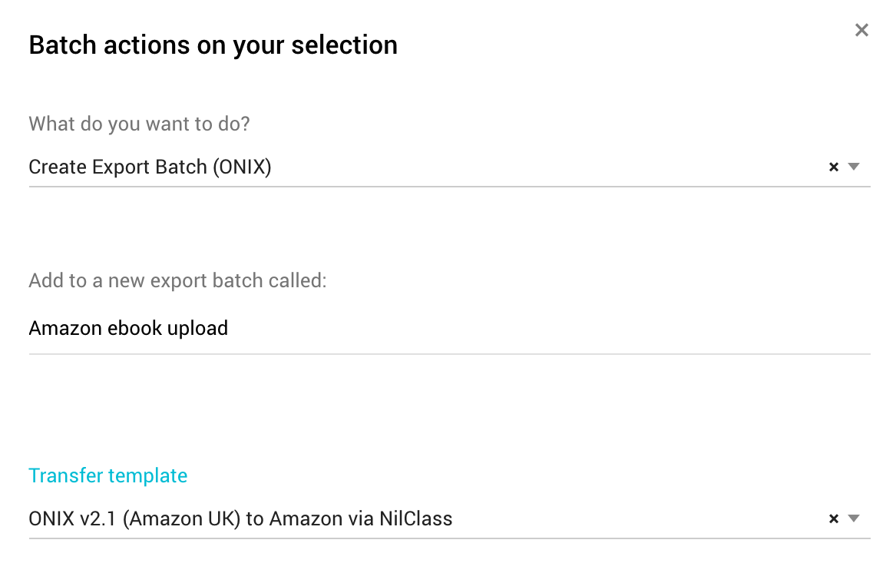Remove the selected Transfer template value

(834, 518)
